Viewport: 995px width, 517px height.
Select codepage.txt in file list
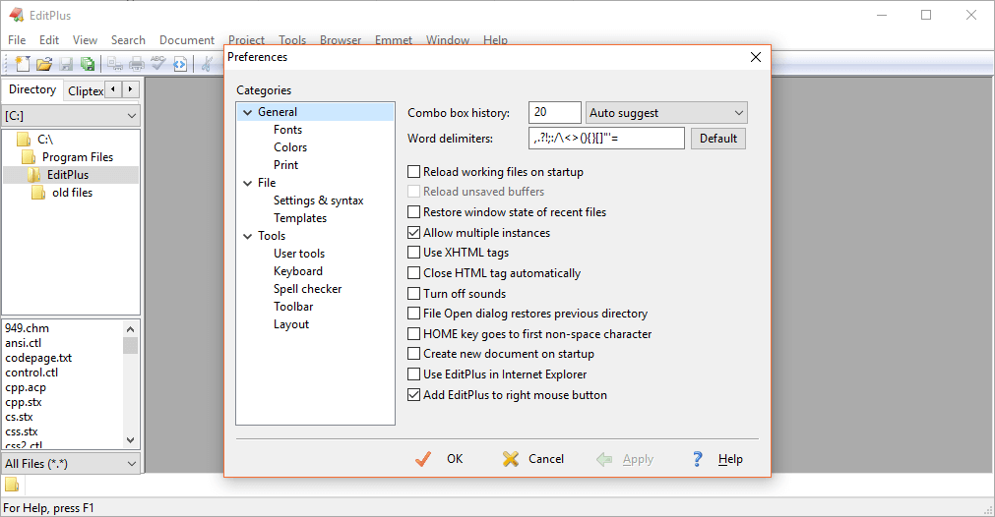[38, 358]
